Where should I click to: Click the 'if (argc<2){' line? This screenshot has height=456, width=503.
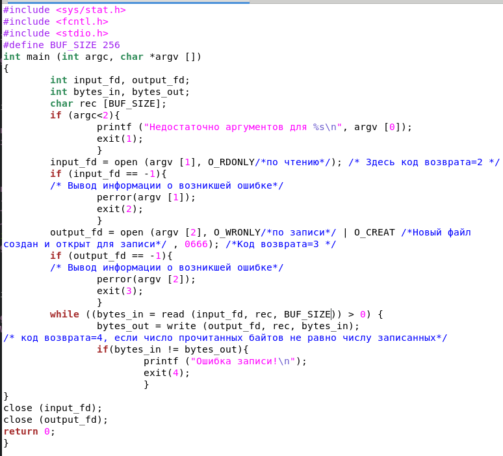click(85, 115)
